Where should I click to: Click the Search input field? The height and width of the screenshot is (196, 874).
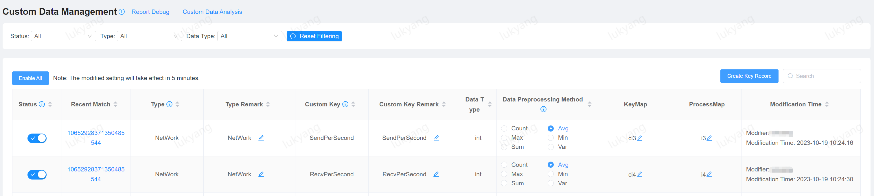pyautogui.click(x=825, y=76)
